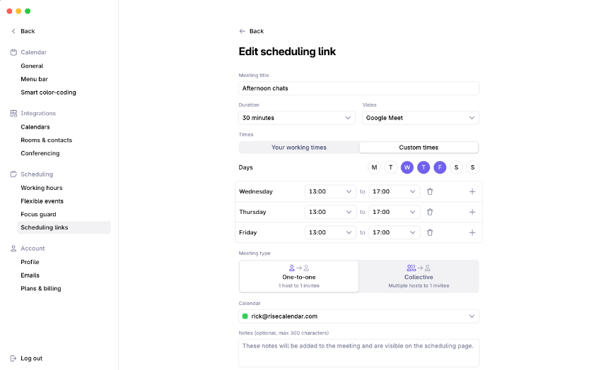This screenshot has height=370, width=596.
Task: Delete the Friday time slot
Action: pyautogui.click(x=430, y=232)
